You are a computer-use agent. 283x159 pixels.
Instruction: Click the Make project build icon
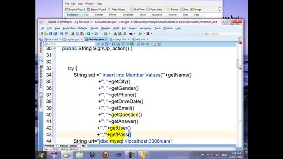[x=115, y=34]
